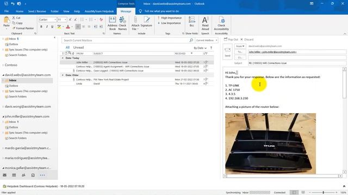Pop Out the reply window

[x=231, y=40]
